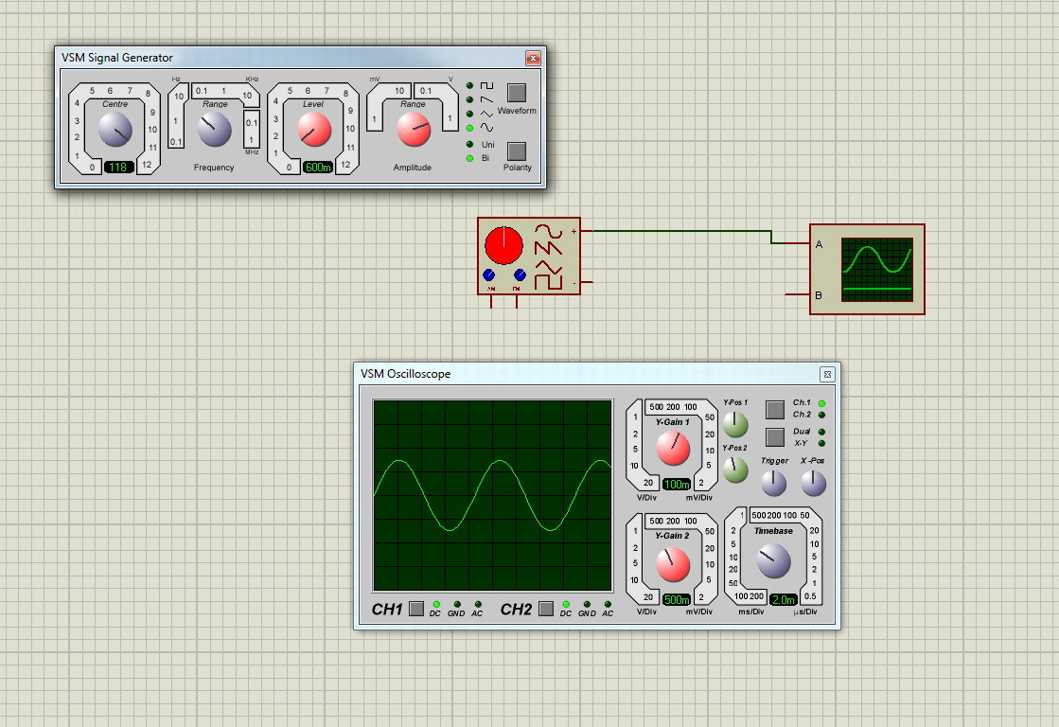Image resolution: width=1059 pixels, height=727 pixels.
Task: Click the oscilloscope waveform display screen
Action: click(x=492, y=495)
